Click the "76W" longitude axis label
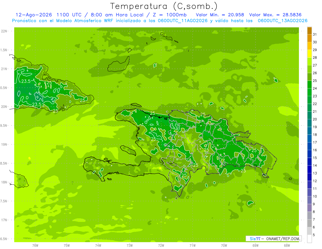The width and height of the screenshot is (322, 249). (x=35, y=245)
